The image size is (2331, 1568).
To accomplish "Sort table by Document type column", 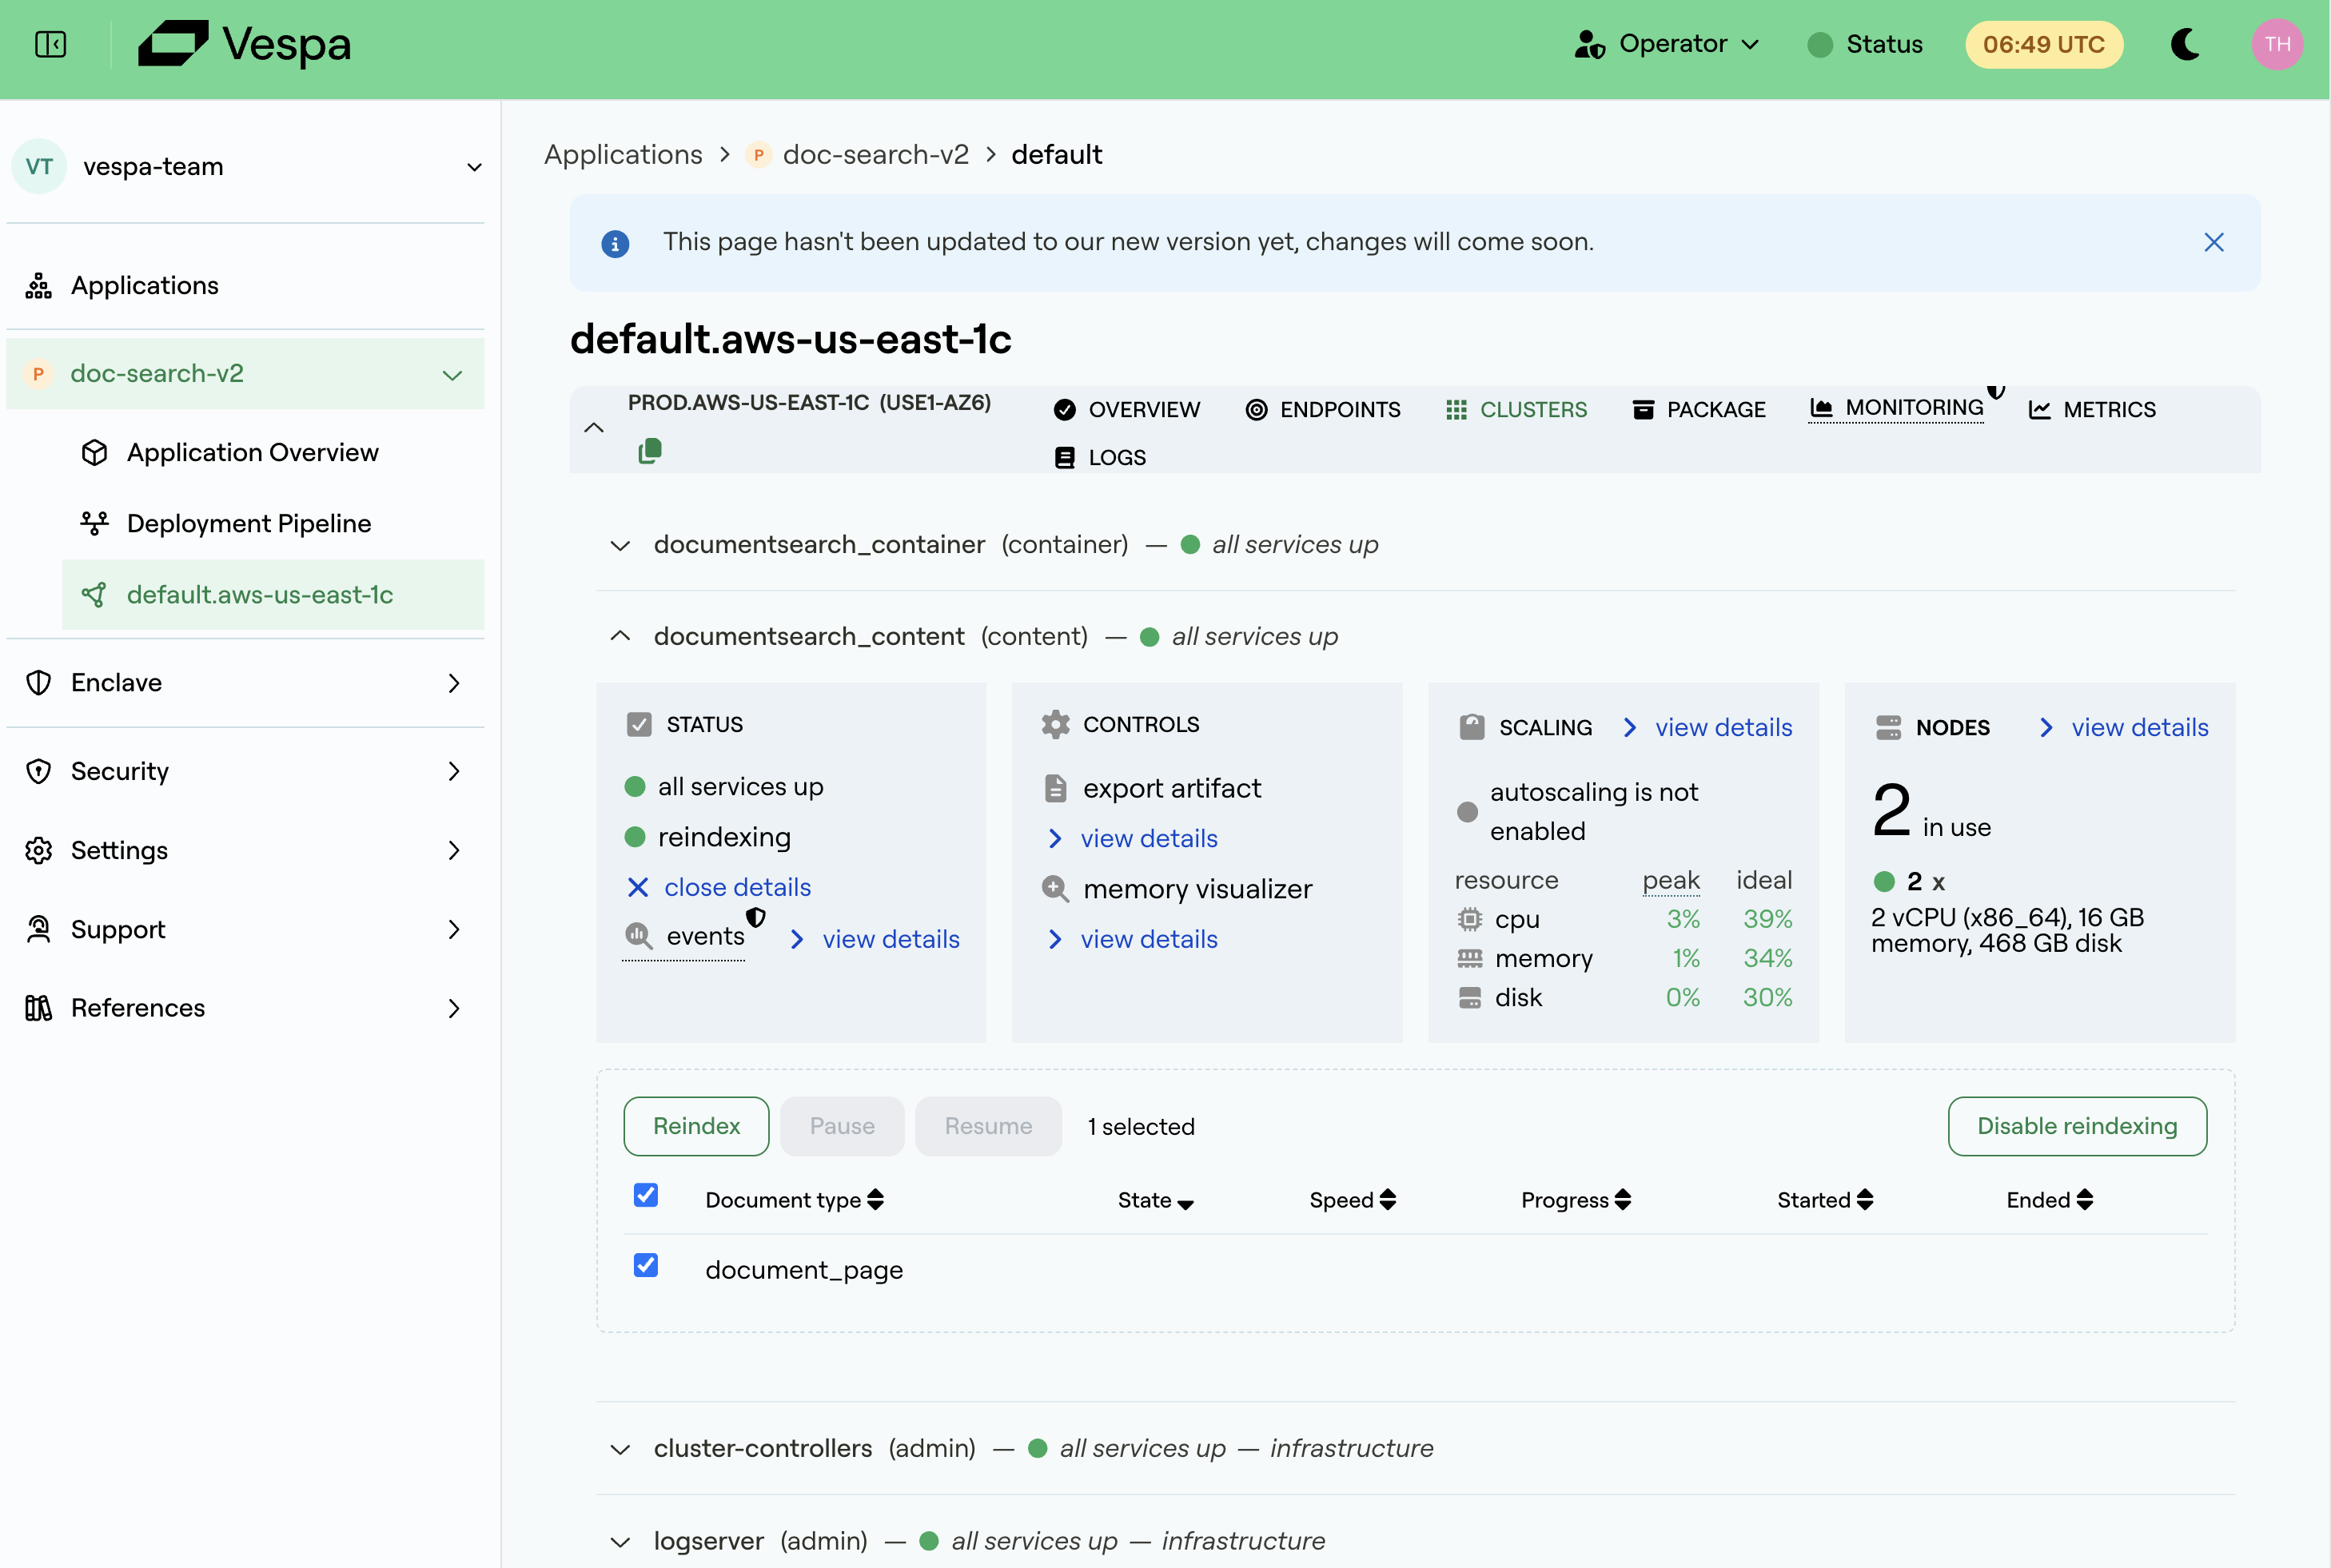I will (794, 1200).
